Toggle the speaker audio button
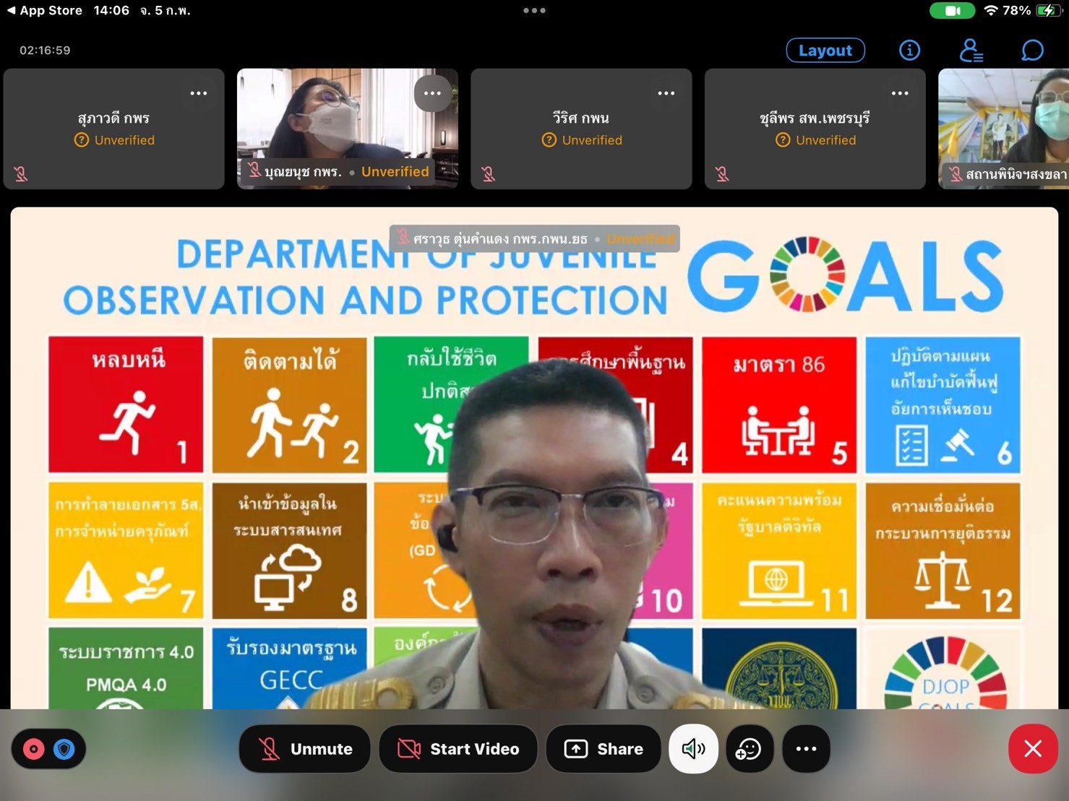 coord(693,749)
